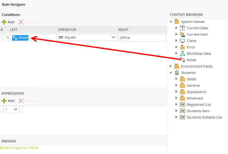Click the Add condition plus icon
The width and height of the screenshot is (228, 154).
click(x=4, y=22)
